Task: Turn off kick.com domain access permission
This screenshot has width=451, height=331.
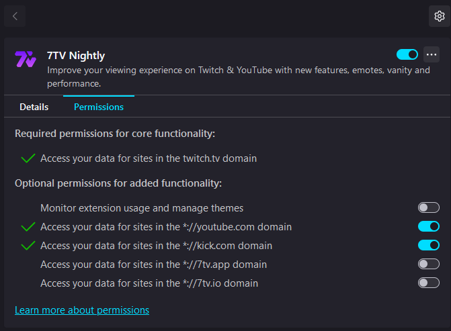Action: [x=429, y=245]
